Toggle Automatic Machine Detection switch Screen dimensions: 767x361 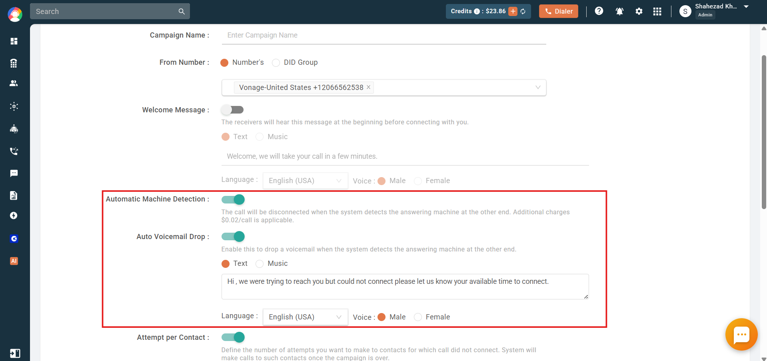click(x=233, y=199)
